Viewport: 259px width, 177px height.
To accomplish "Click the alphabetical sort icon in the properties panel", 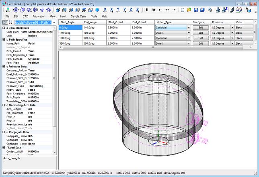I will coord(11,22).
